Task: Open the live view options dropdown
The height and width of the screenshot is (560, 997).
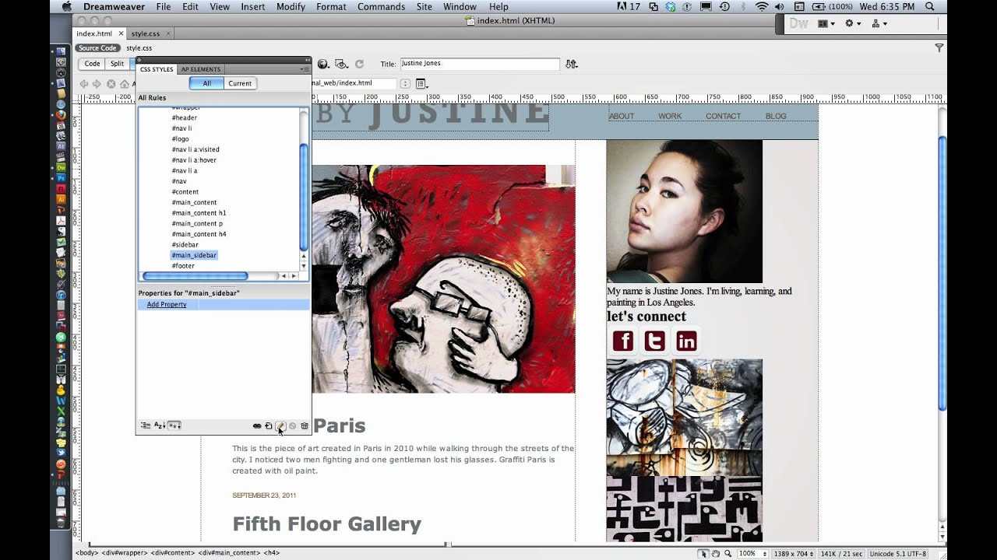Action: click(421, 83)
